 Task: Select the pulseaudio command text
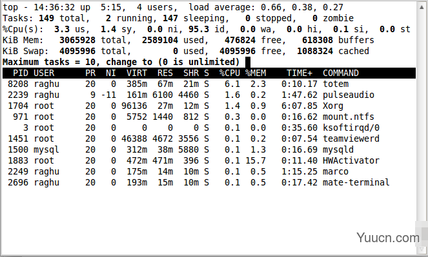[x=349, y=95]
